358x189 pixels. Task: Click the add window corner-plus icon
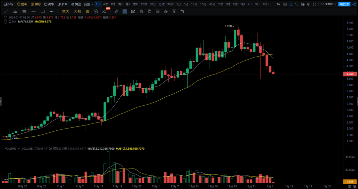(x=297, y=4)
